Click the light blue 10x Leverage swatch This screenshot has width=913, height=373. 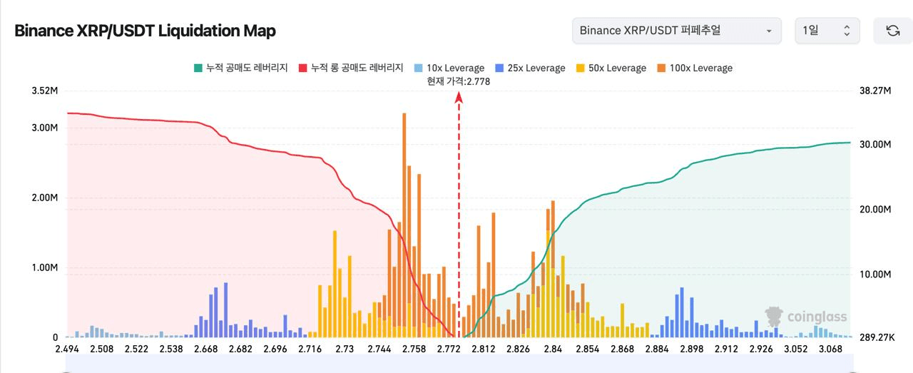coord(418,68)
